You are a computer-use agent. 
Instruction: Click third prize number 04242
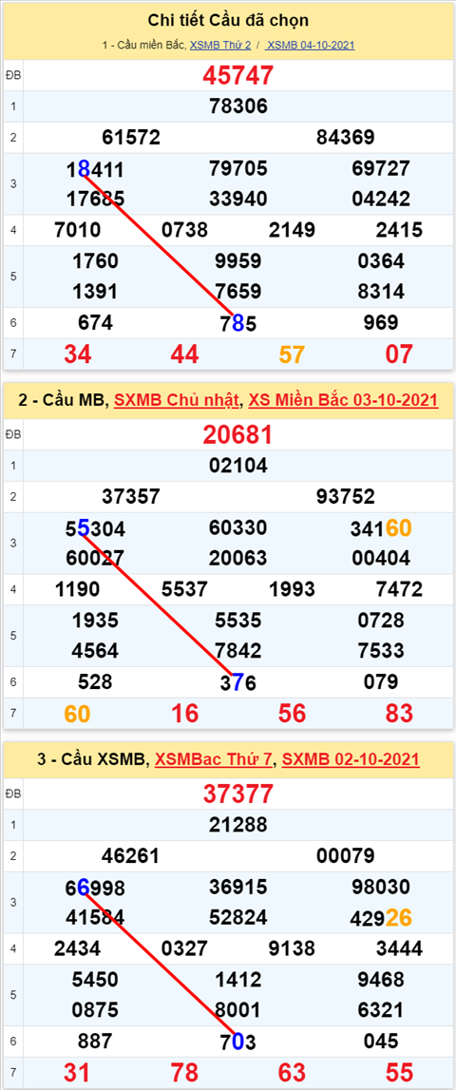[381, 200]
